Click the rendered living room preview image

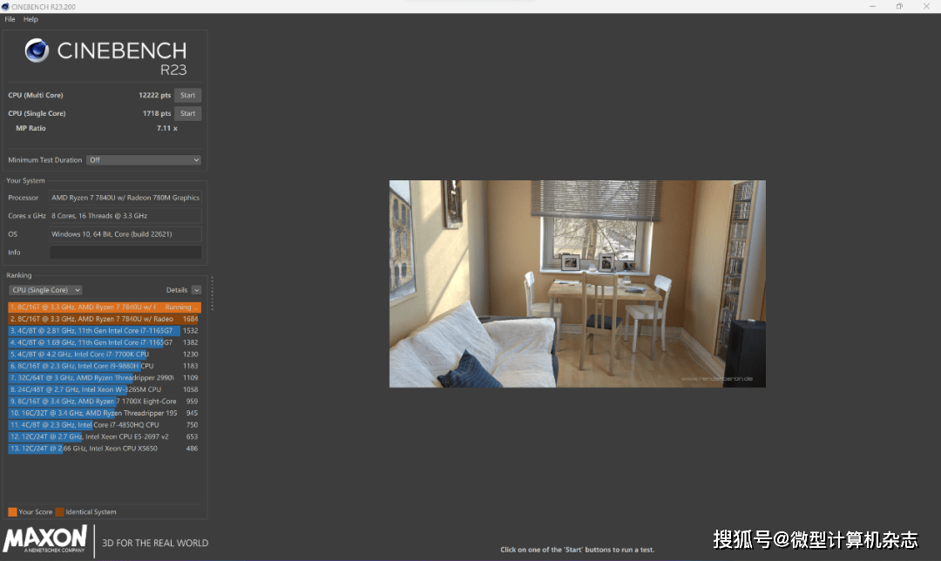(577, 284)
